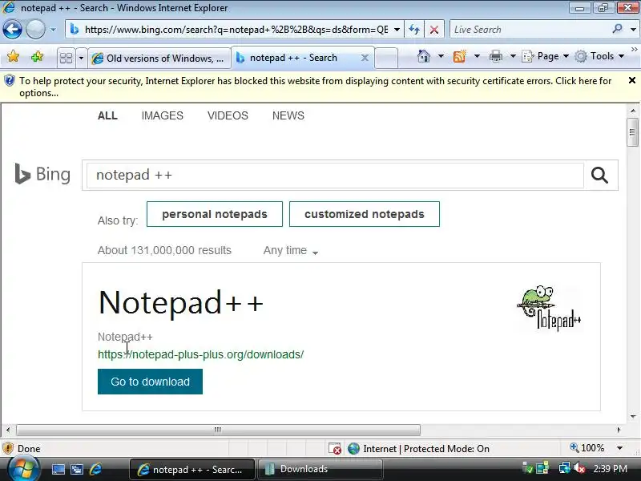Click the Notepad++ chameleon logo thumbnail
Screen dimensions: 641x481
pyautogui.click(x=549, y=308)
